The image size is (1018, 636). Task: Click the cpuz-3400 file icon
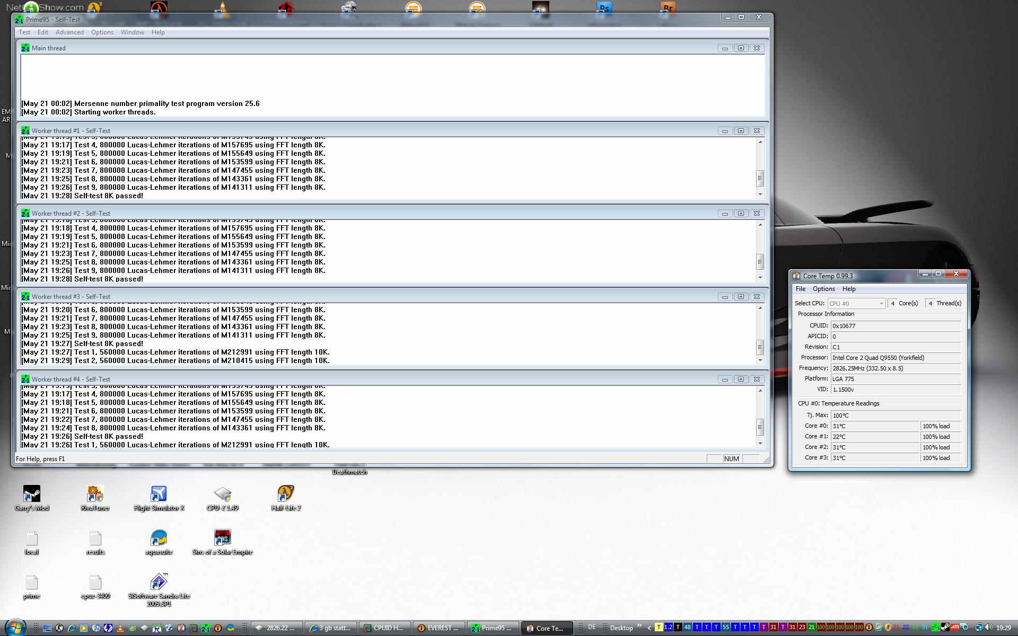tap(95, 587)
